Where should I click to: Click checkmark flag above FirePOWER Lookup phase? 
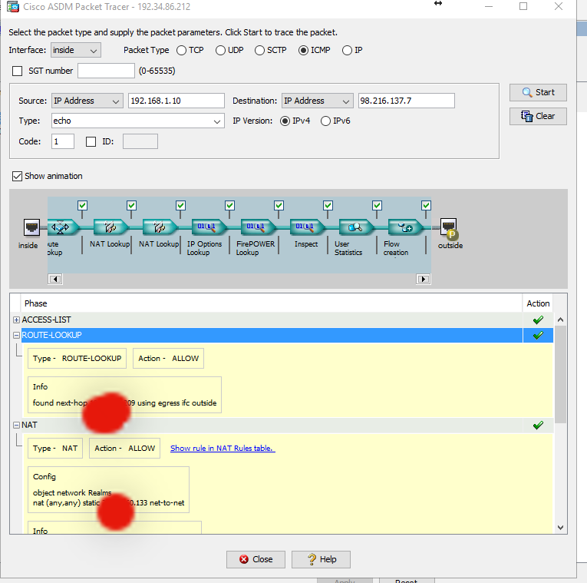click(x=279, y=205)
